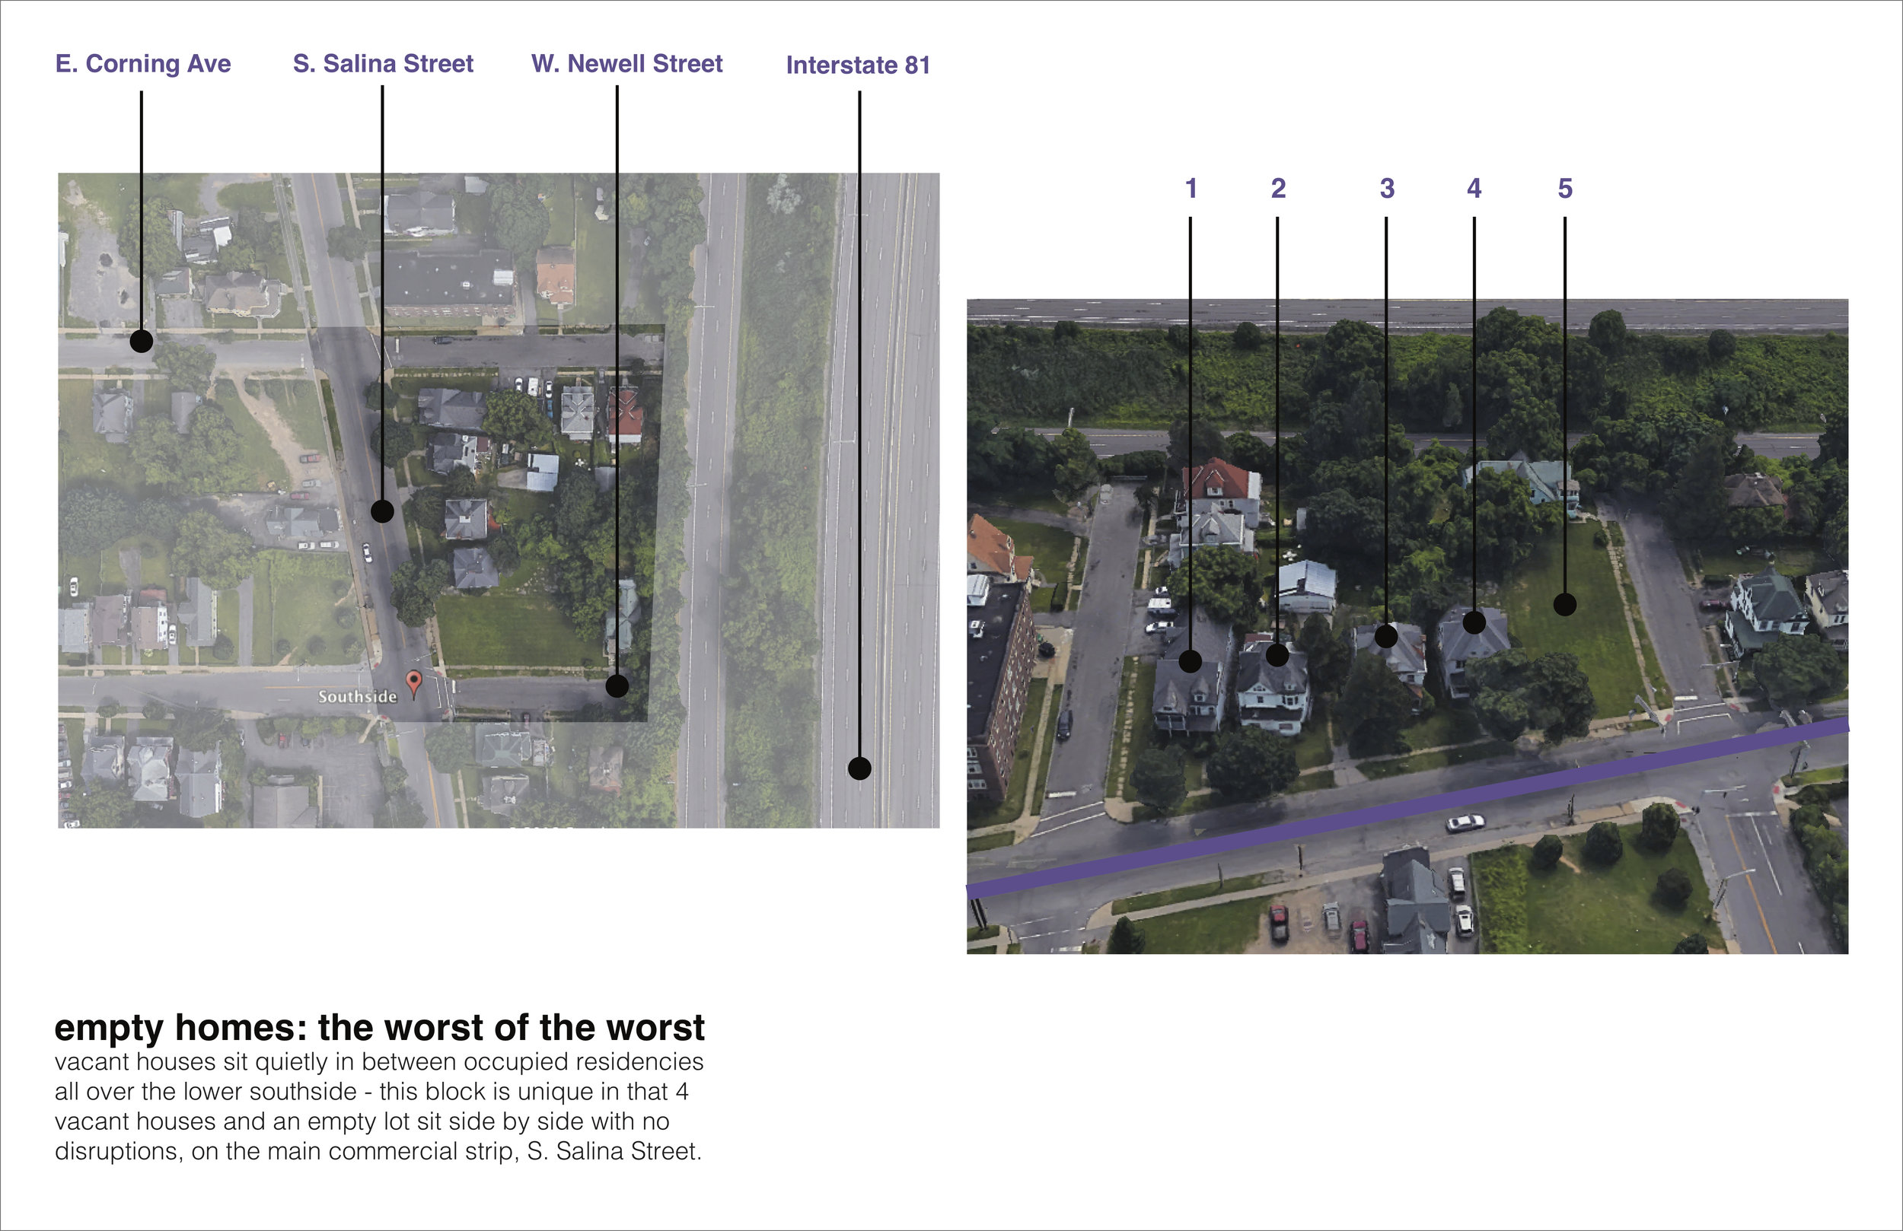This screenshot has height=1231, width=1903.
Task: Click house number label "1"
Action: pos(1191,189)
